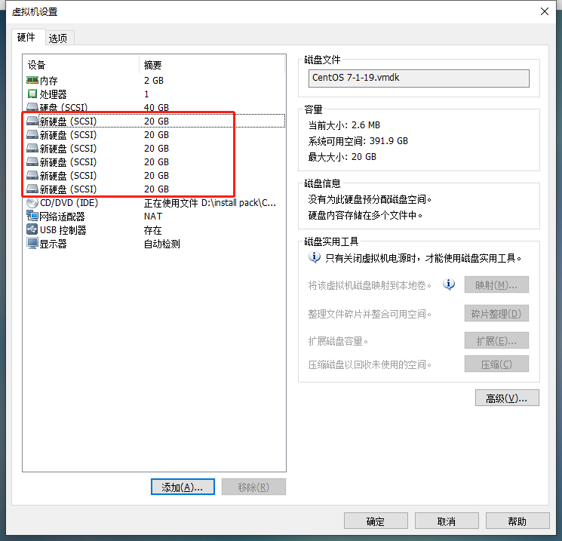Click the 2 GB memory summary value

tap(154, 81)
